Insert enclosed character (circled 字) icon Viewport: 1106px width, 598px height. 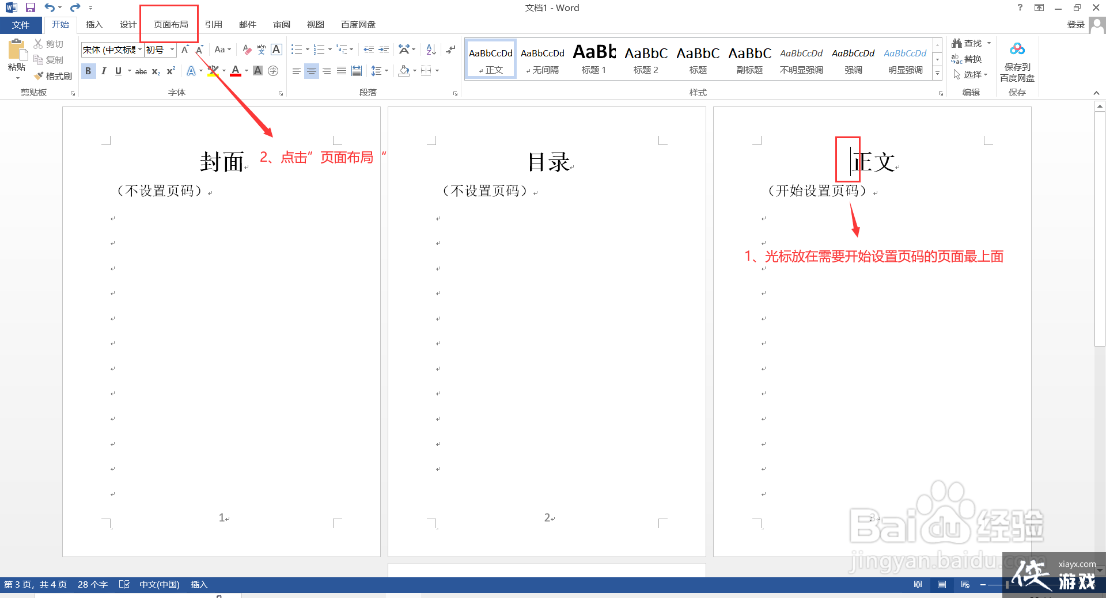pos(273,71)
